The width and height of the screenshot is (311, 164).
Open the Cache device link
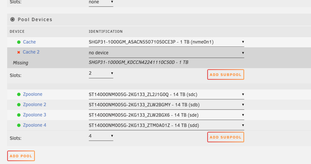pyautogui.click(x=29, y=42)
